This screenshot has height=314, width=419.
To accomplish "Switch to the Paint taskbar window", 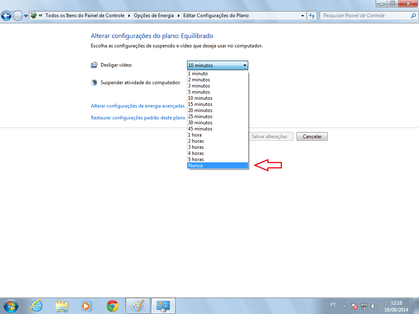I will [138, 305].
